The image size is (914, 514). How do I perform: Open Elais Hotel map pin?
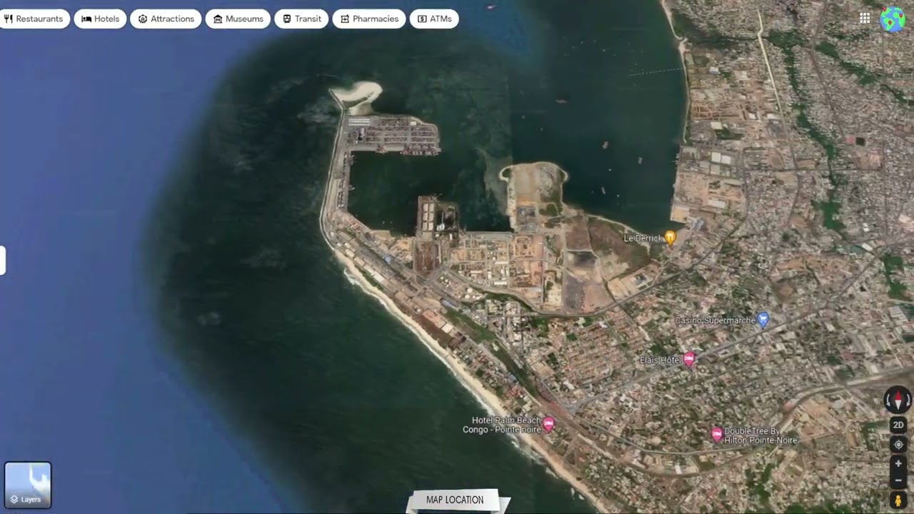click(x=689, y=359)
